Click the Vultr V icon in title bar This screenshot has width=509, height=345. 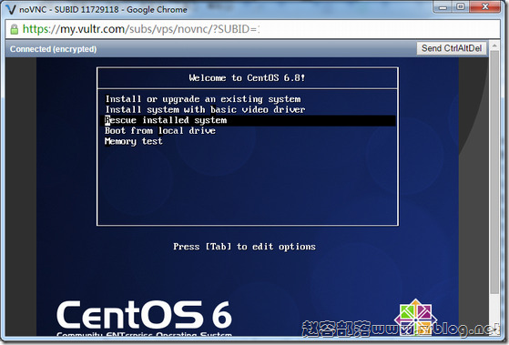tap(11, 9)
